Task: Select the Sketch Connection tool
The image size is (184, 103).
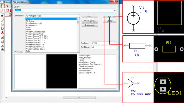Action: (2, 24)
